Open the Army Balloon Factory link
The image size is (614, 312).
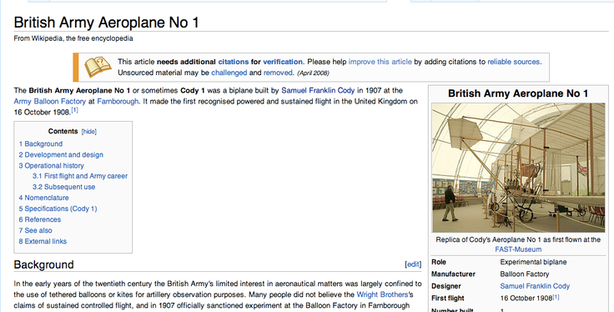pos(50,102)
